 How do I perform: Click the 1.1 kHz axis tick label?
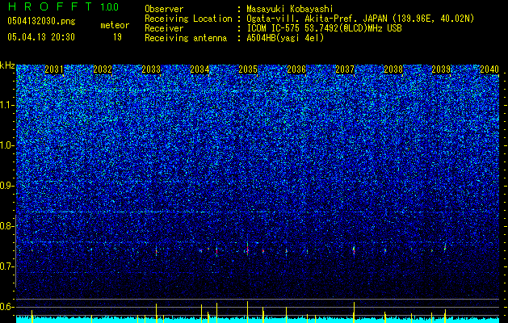tap(7, 105)
